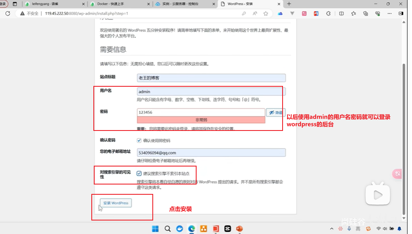
Task: Click the Install WordPress button
Action: (x=116, y=203)
